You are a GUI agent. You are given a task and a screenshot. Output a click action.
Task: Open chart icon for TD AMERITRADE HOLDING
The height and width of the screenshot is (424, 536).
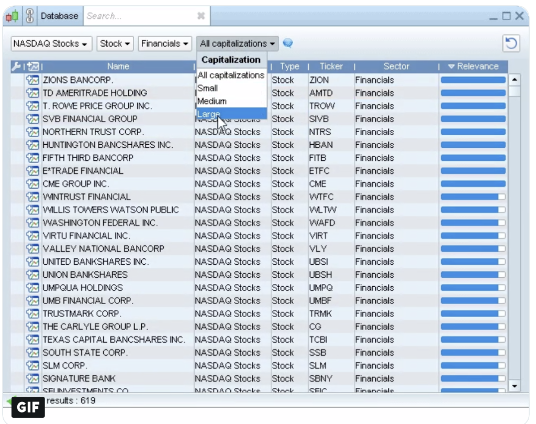(32, 93)
